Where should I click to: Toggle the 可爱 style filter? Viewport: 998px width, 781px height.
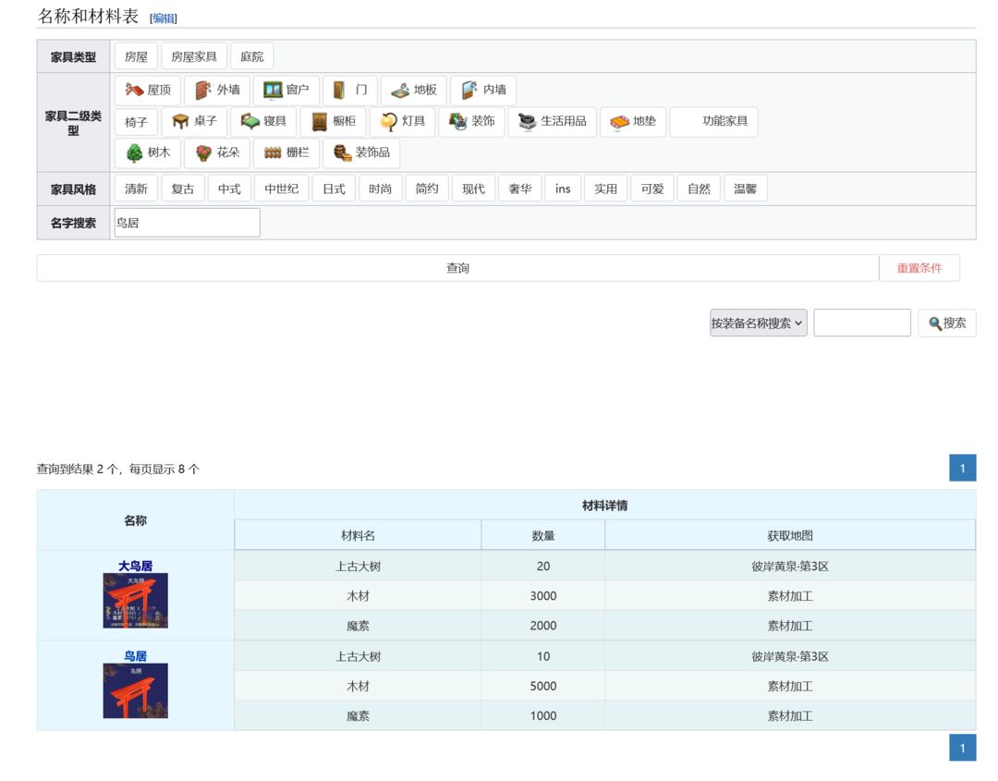651,189
